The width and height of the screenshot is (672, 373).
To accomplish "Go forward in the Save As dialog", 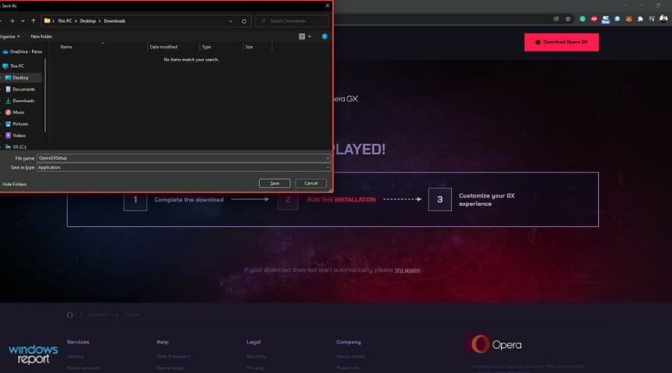I will 11,21.
